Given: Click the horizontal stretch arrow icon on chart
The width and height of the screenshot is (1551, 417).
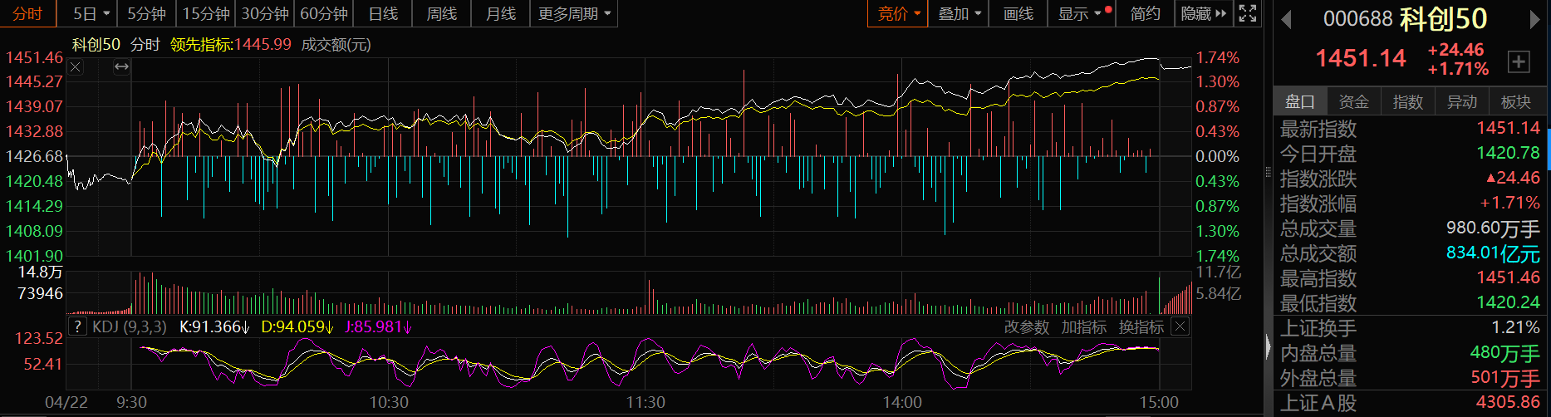Looking at the screenshot, I should [x=121, y=67].
